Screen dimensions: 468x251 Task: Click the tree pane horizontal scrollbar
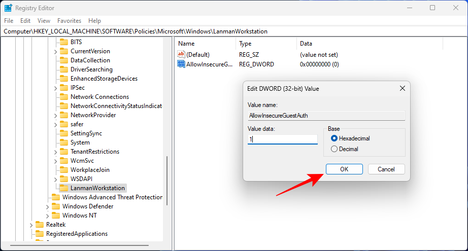click(79, 245)
